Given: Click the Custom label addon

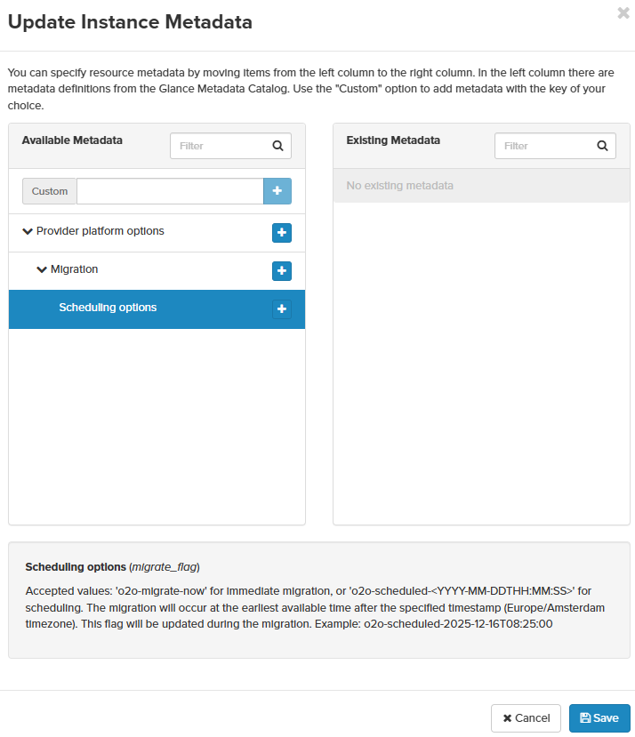Looking at the screenshot, I should 50,191.
